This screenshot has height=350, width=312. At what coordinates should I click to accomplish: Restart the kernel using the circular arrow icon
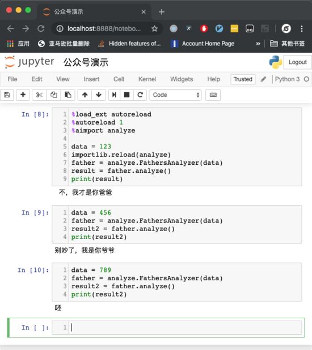click(x=140, y=95)
